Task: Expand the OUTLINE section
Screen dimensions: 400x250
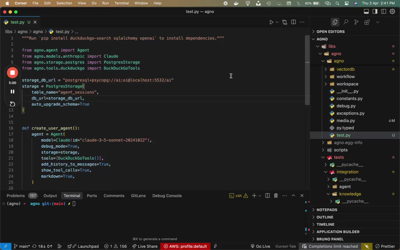Action: coord(325,217)
